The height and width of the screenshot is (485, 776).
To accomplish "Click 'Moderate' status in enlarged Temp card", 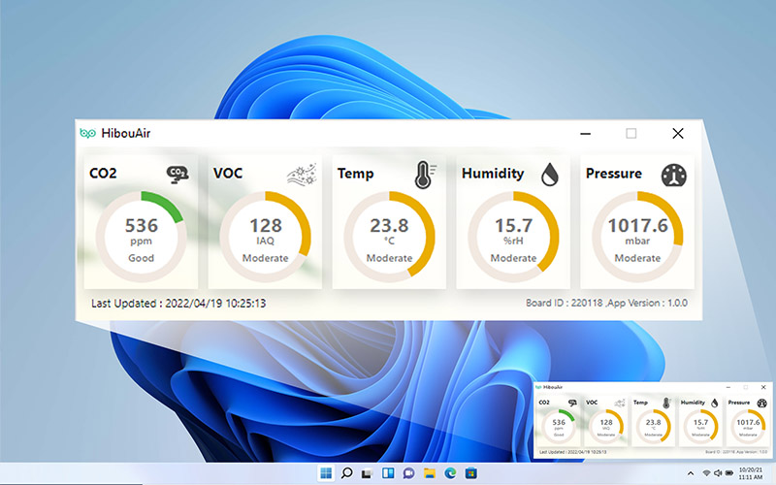I will pos(390,258).
